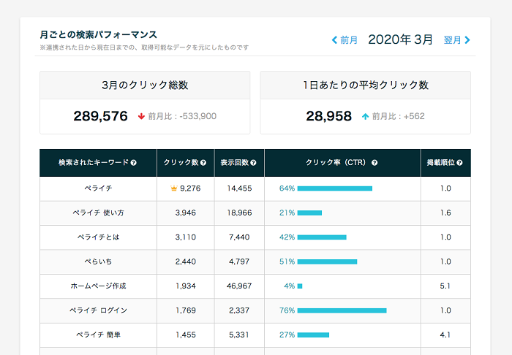Click click count 3,110
Viewport: 512px width, 355px height.
pyautogui.click(x=186, y=237)
